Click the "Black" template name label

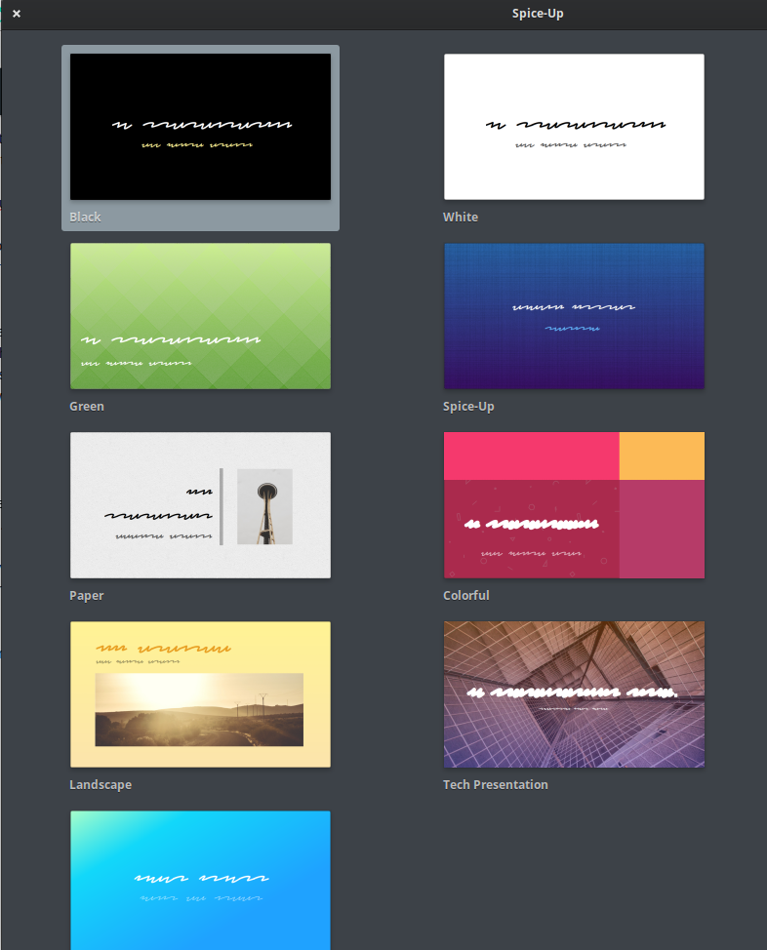[x=85, y=217]
